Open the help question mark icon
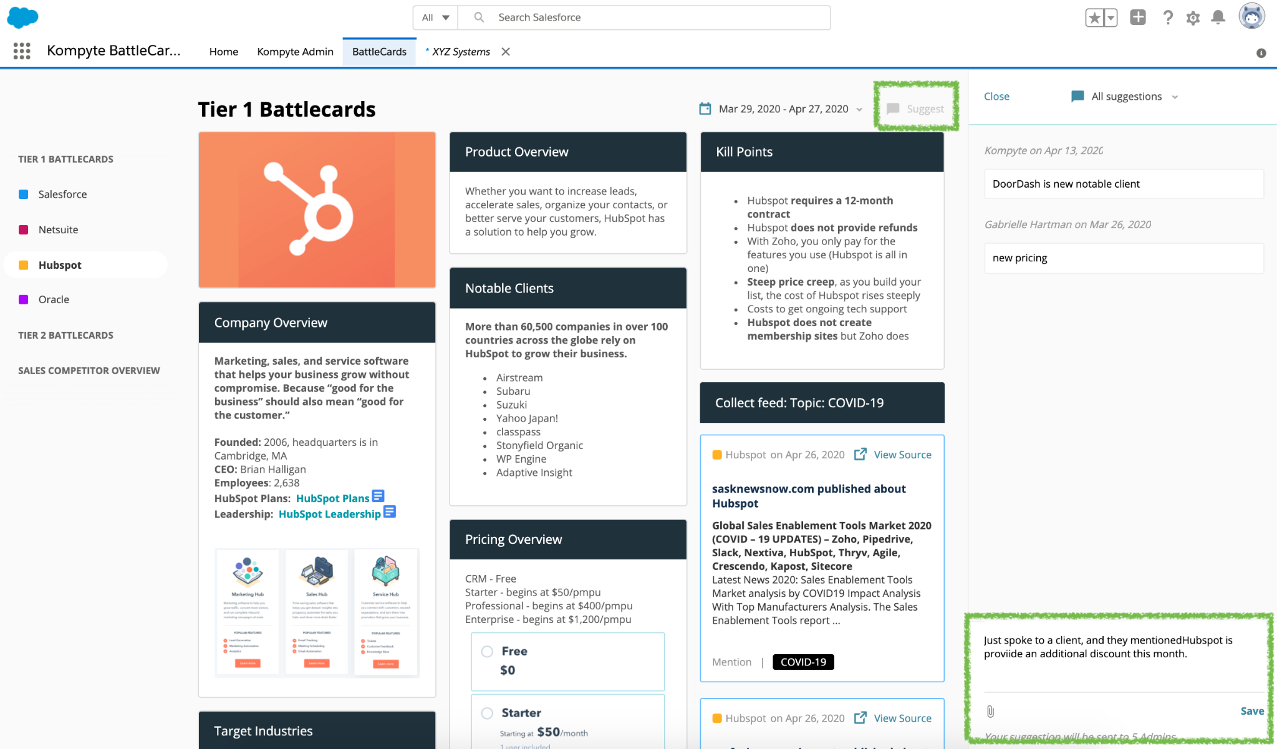Viewport: 1277px width, 749px height. pyautogui.click(x=1168, y=17)
